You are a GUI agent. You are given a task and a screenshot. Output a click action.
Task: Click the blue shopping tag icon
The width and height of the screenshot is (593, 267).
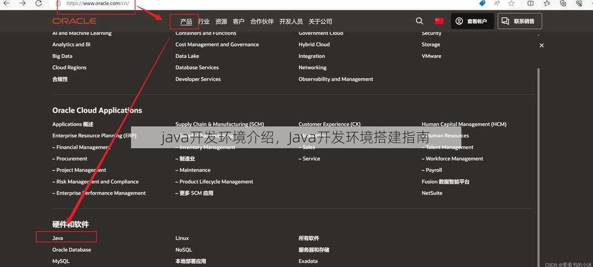[x=482, y=3]
